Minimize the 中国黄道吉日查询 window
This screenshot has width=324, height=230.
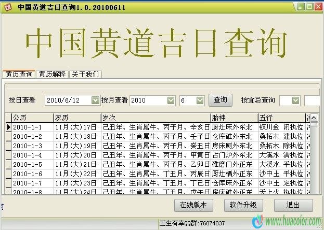[x=301, y=7]
